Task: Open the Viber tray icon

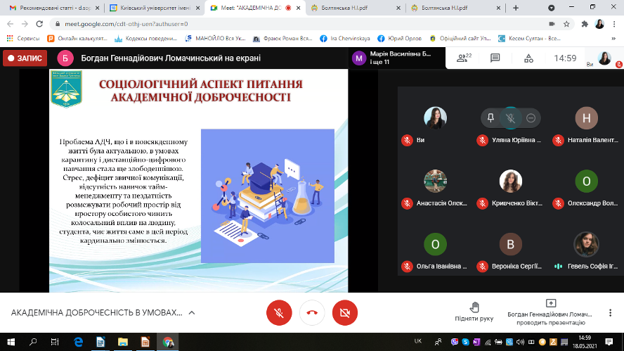Action: tap(455, 342)
